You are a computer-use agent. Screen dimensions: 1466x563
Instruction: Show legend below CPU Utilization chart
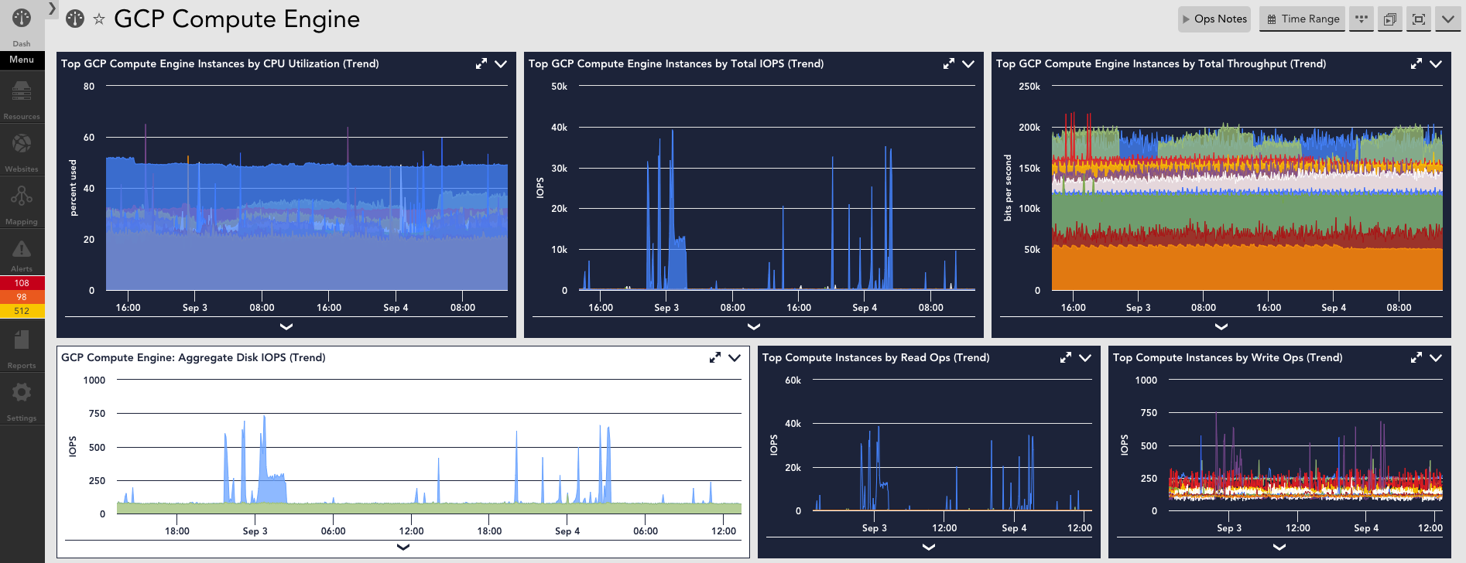(x=286, y=326)
